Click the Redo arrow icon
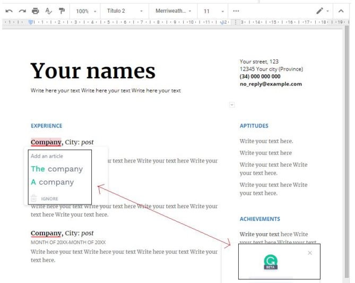The width and height of the screenshot is (355, 283). 22,11
